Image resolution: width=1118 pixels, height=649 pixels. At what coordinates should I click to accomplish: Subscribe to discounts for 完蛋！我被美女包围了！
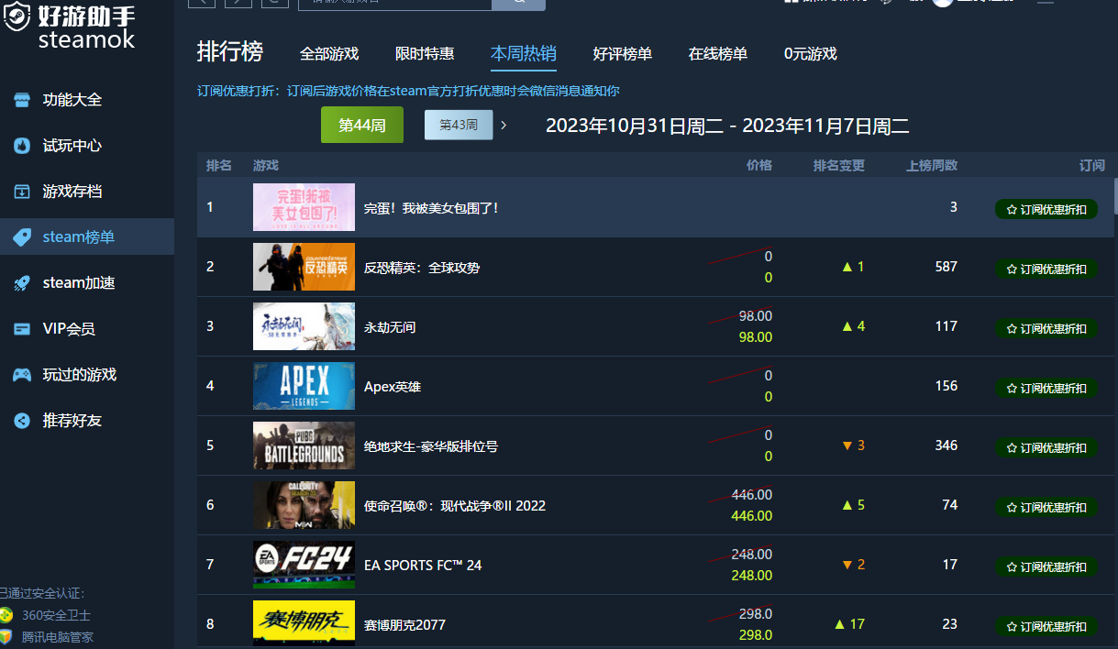[1046, 209]
